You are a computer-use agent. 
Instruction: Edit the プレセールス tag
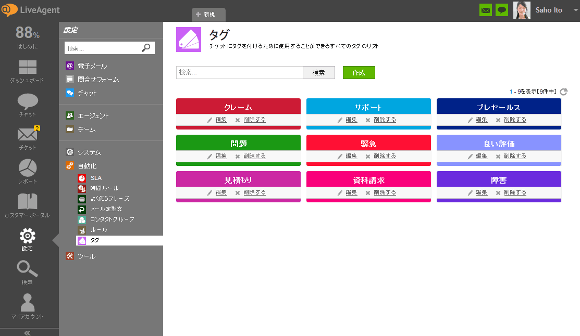pyautogui.click(x=481, y=120)
